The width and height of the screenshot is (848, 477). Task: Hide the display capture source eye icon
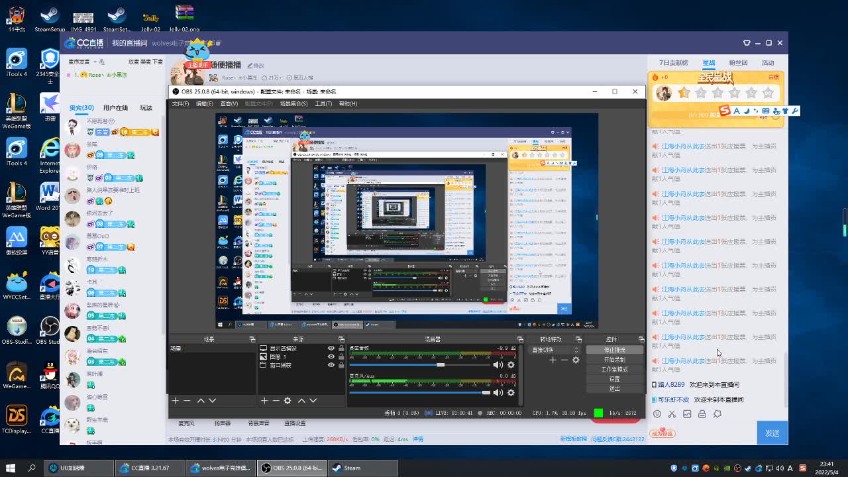(331, 348)
